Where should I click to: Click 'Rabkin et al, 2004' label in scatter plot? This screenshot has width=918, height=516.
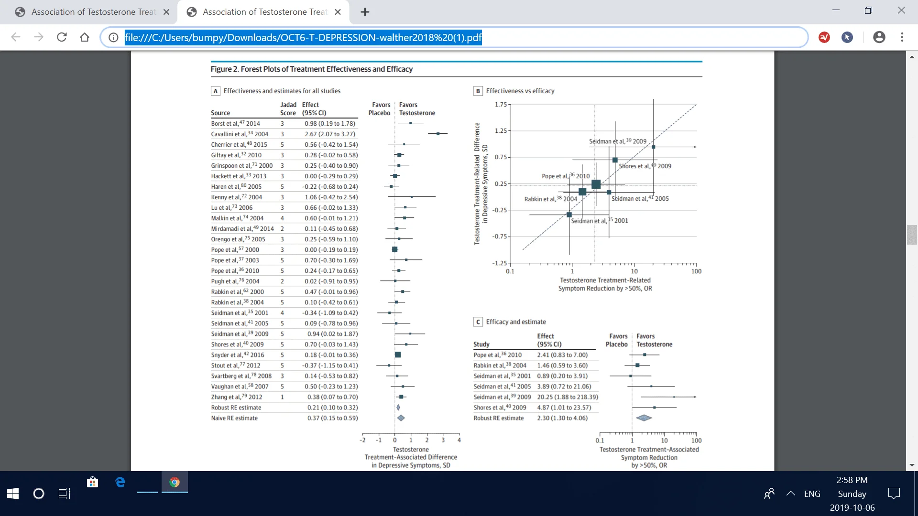(551, 199)
